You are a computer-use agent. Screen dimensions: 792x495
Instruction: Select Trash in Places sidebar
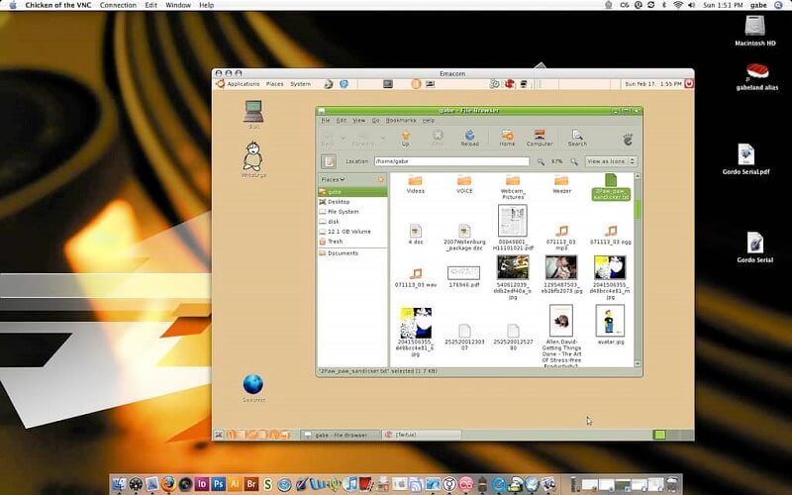tap(352, 242)
